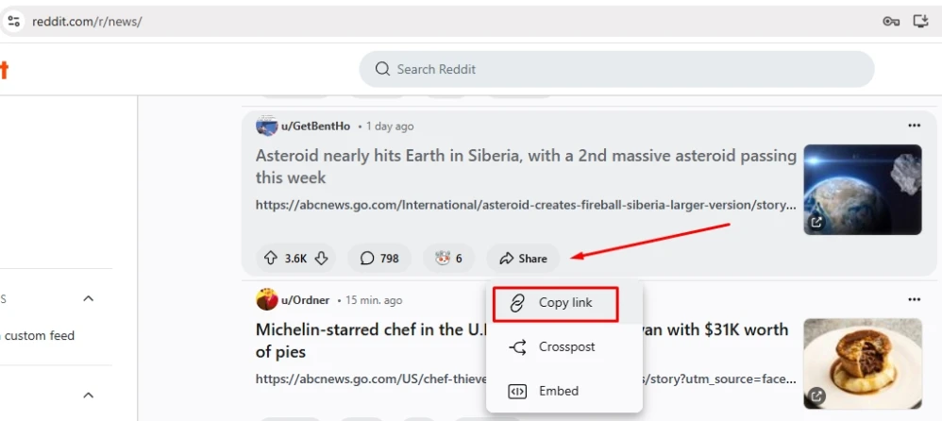Open u/GetBentHo user profile
The width and height of the screenshot is (942, 421).
point(315,126)
